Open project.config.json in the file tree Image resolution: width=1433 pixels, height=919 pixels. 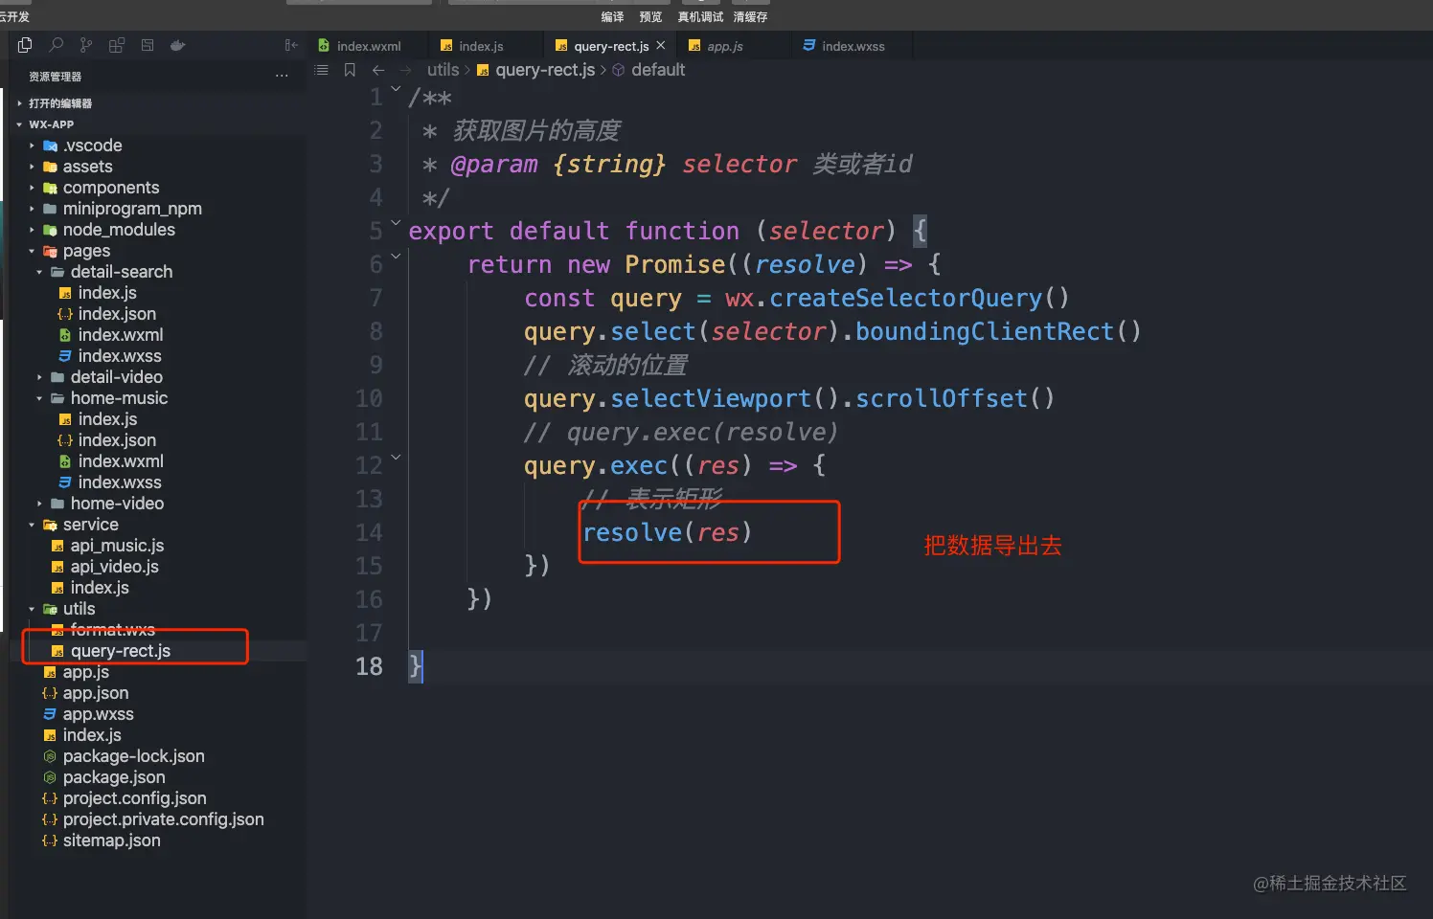tap(135, 798)
